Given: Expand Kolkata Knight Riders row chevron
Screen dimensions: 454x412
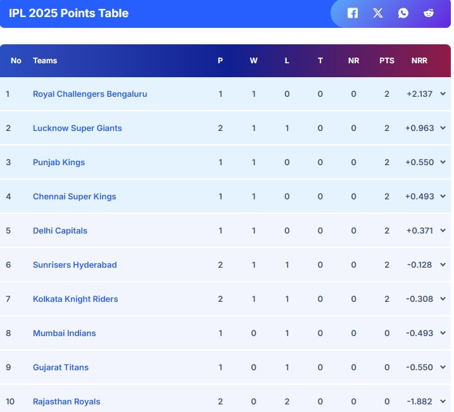Looking at the screenshot, I should pos(443,299).
